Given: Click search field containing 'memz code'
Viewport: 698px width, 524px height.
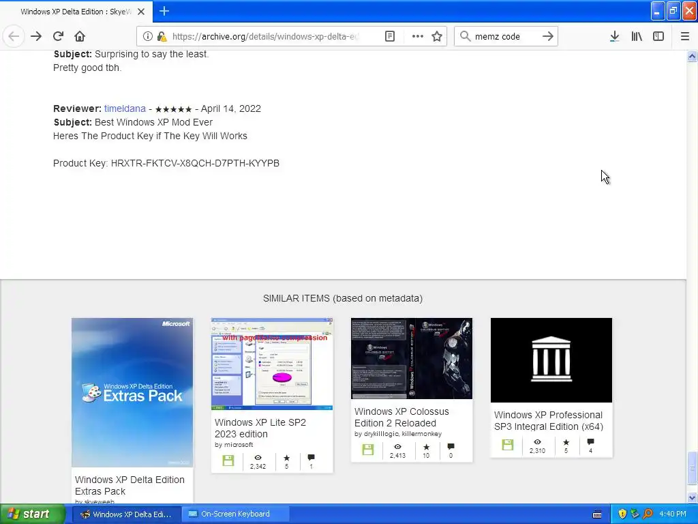Looking at the screenshot, I should [506, 36].
